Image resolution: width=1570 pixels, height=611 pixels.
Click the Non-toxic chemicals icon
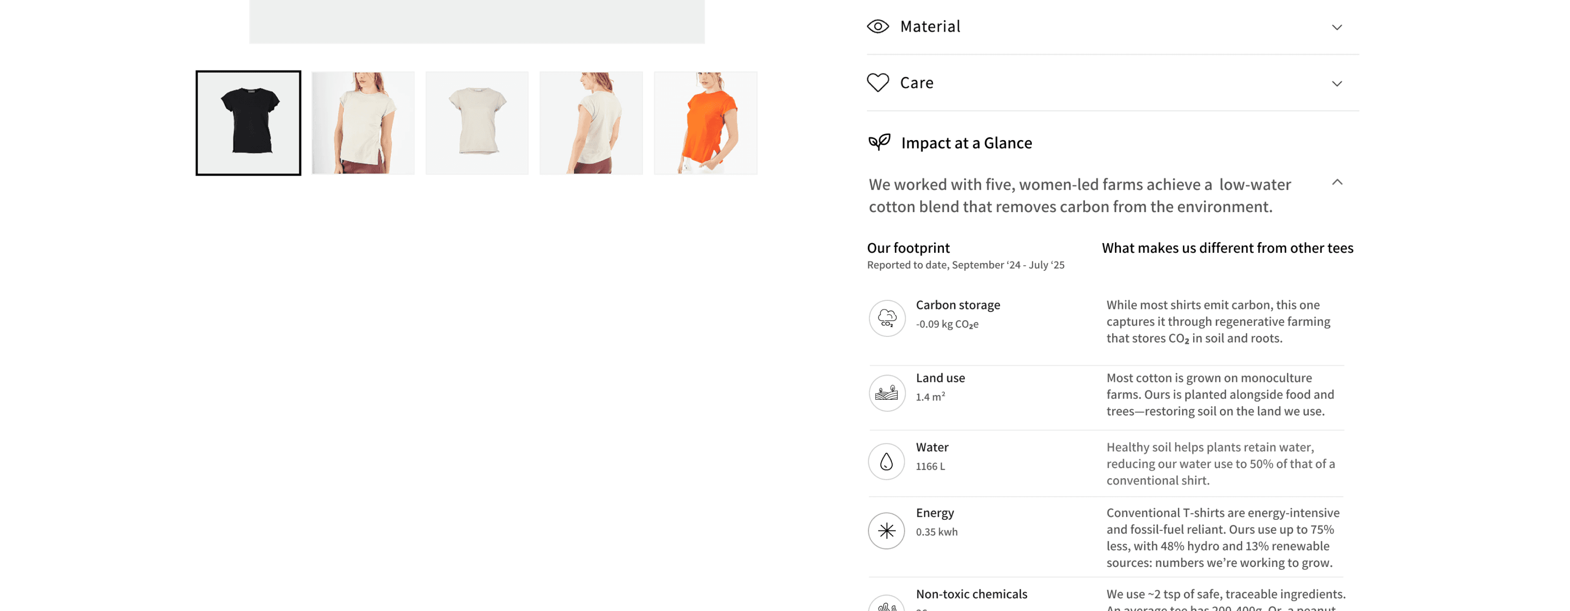887,604
